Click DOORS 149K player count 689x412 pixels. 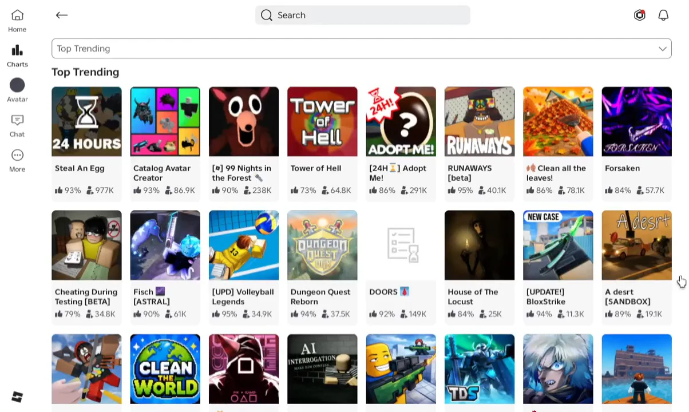coord(414,314)
